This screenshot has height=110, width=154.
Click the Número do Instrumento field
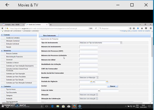click(x=88, y=47)
